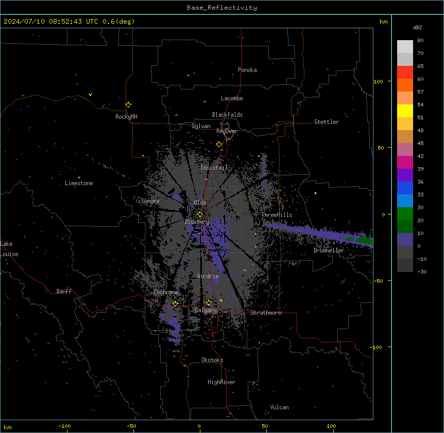This screenshot has width=444, height=433.
Task: Select the yellow V marker northwest of RockyMH
Action: [90, 95]
